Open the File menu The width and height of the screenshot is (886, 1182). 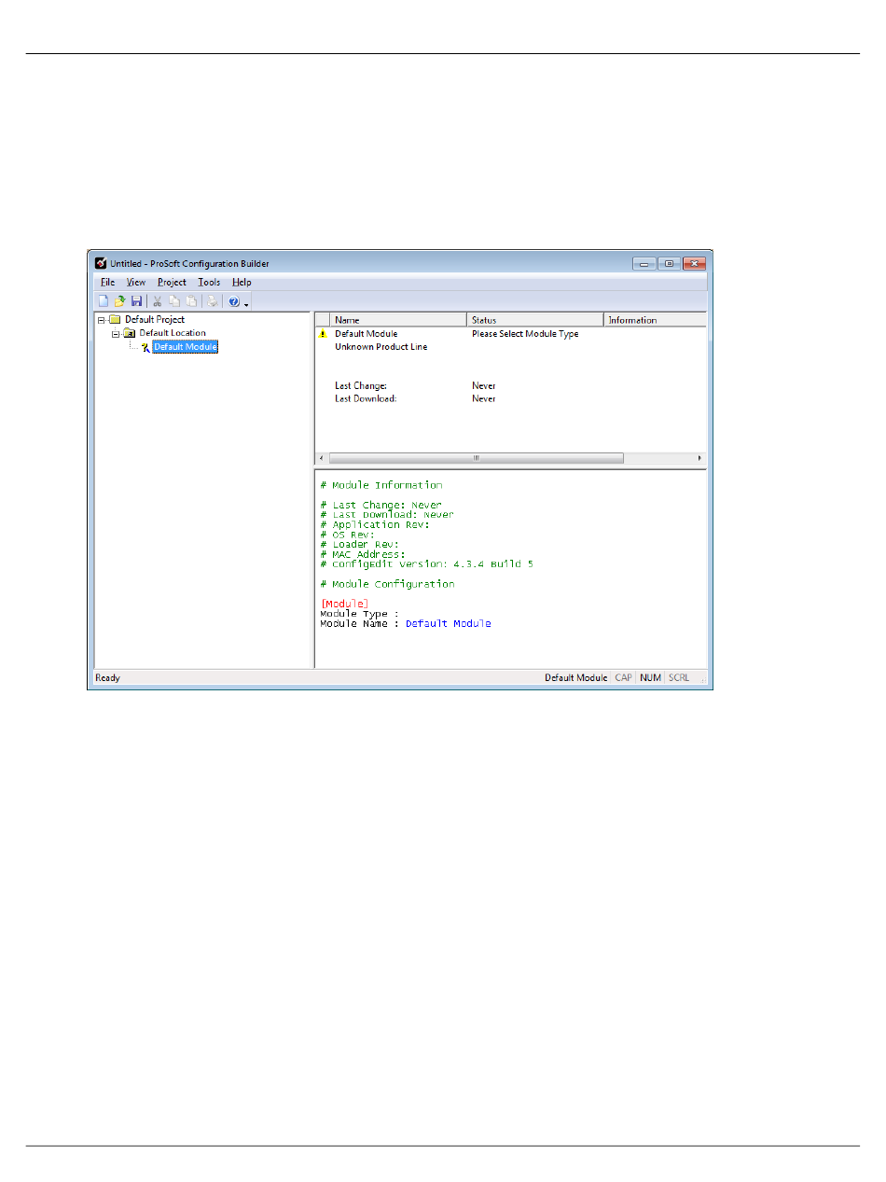click(107, 282)
